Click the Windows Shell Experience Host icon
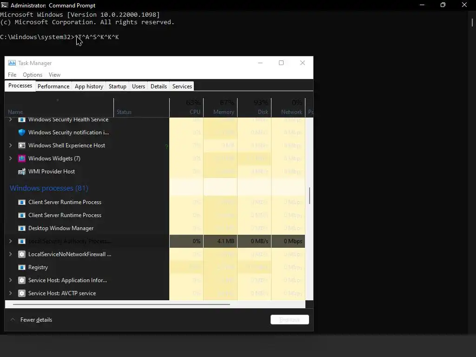 click(x=21, y=145)
